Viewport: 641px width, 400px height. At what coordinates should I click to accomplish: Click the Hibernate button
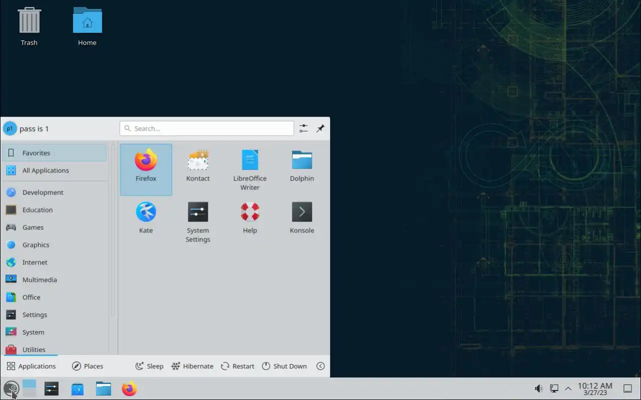(x=192, y=366)
